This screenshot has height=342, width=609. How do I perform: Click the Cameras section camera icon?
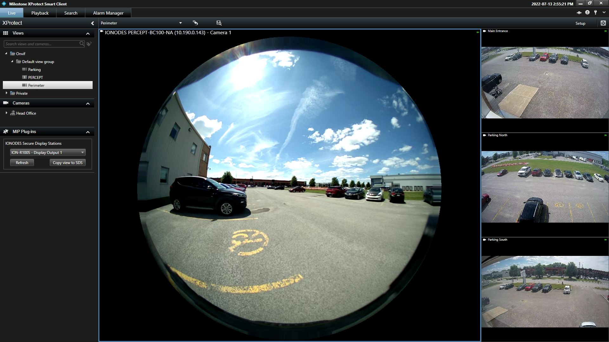coord(5,103)
